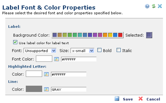This screenshot has height=103, width=166.
Task: Choose the yellow background color swatch
Action: coord(110,35)
